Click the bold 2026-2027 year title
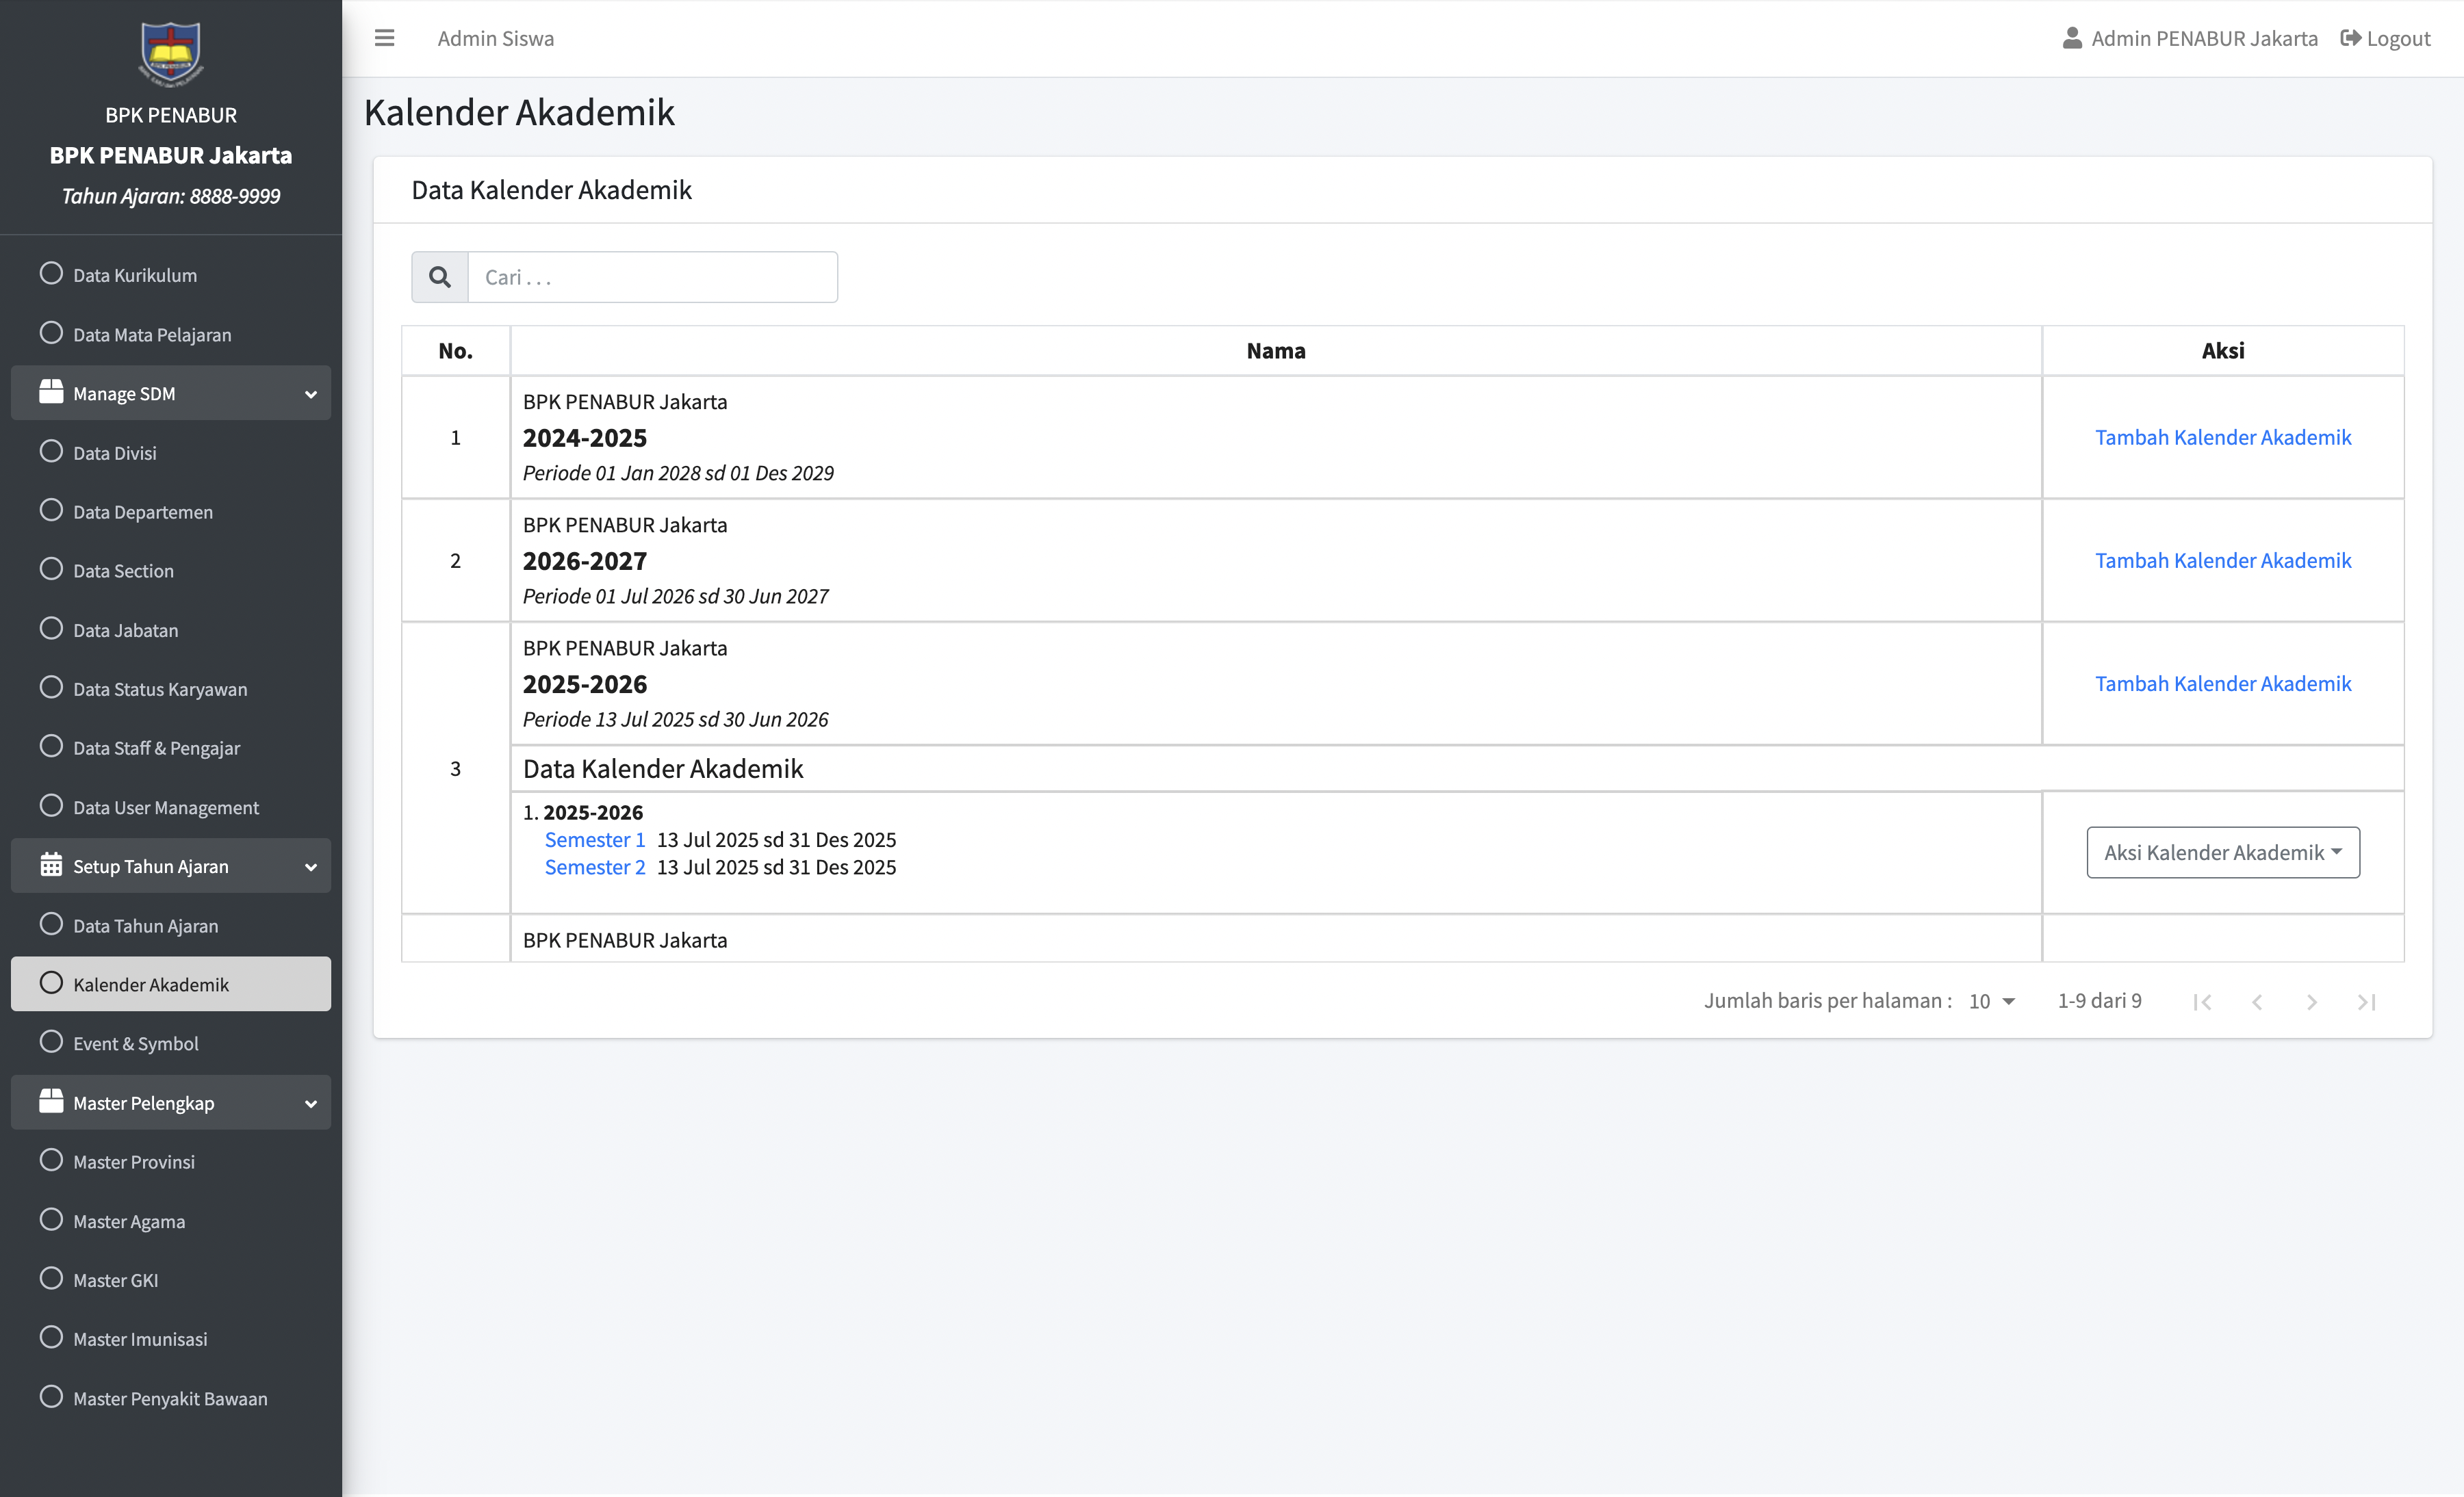Viewport: 2464px width, 1497px height. pos(585,560)
